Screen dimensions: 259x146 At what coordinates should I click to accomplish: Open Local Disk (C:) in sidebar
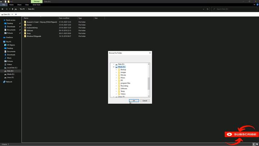point(12,68)
